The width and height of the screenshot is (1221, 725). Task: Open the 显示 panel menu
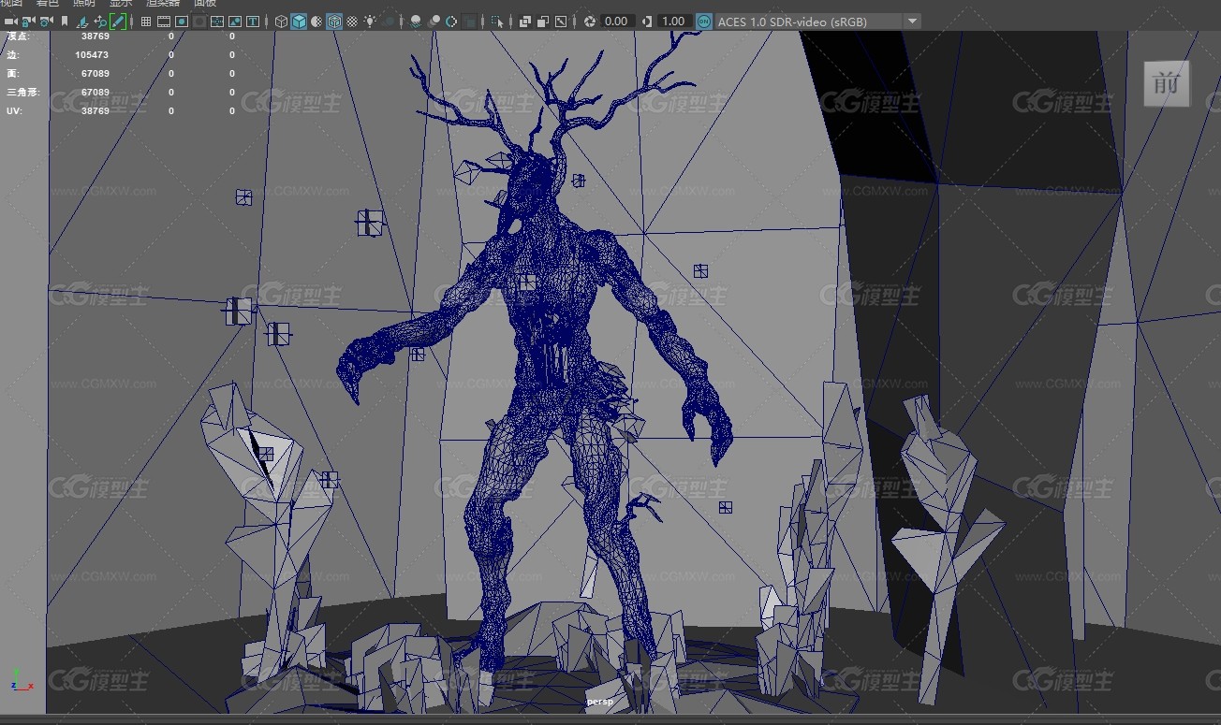click(x=121, y=4)
